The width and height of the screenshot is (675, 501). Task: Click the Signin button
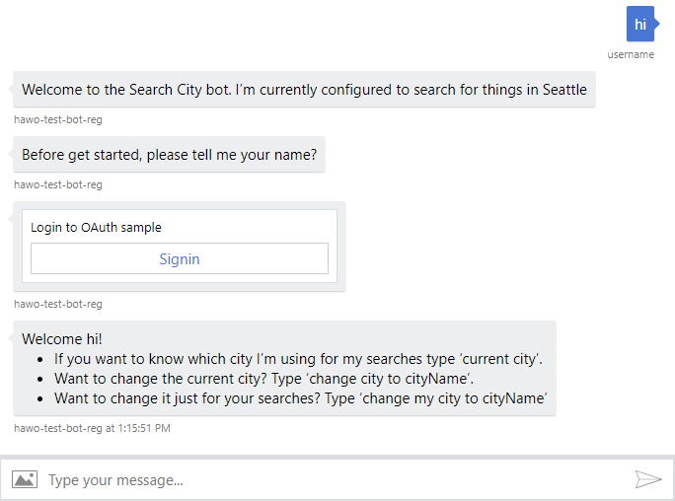[x=180, y=258]
